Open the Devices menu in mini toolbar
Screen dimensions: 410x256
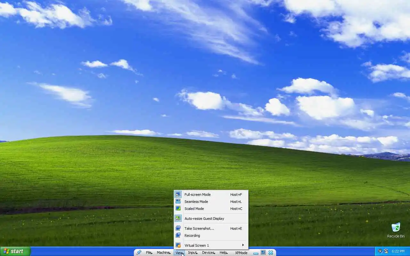point(208,252)
